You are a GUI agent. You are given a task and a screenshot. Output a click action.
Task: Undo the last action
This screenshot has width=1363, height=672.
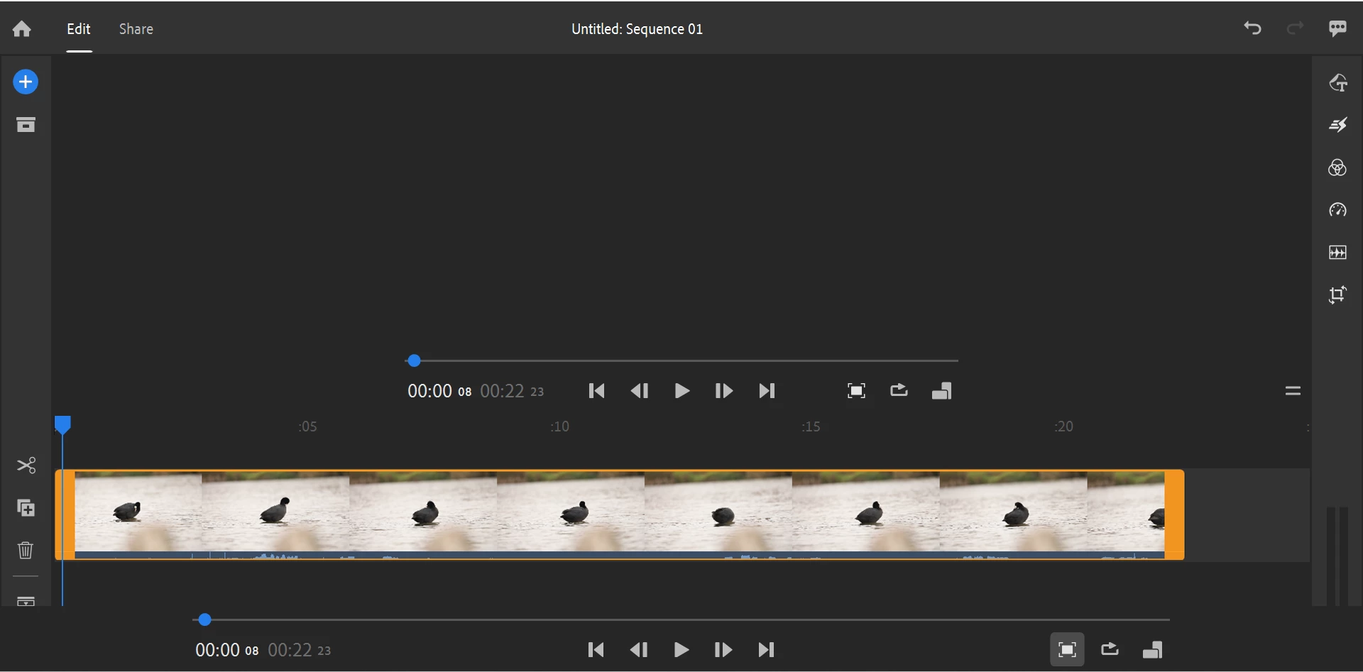1252,28
